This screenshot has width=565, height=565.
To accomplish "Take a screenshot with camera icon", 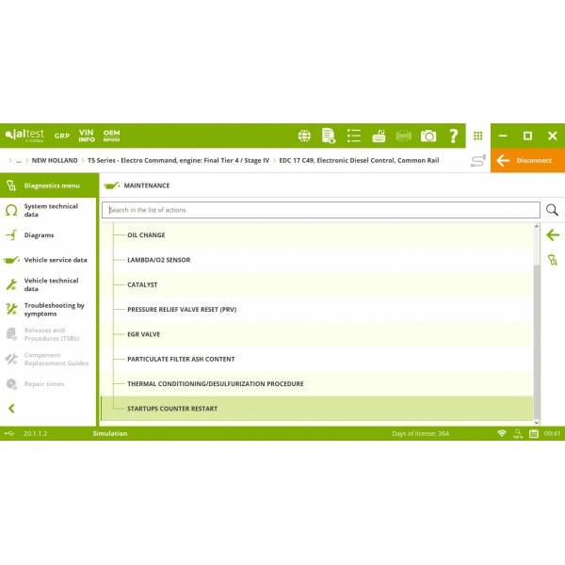I will (x=428, y=136).
